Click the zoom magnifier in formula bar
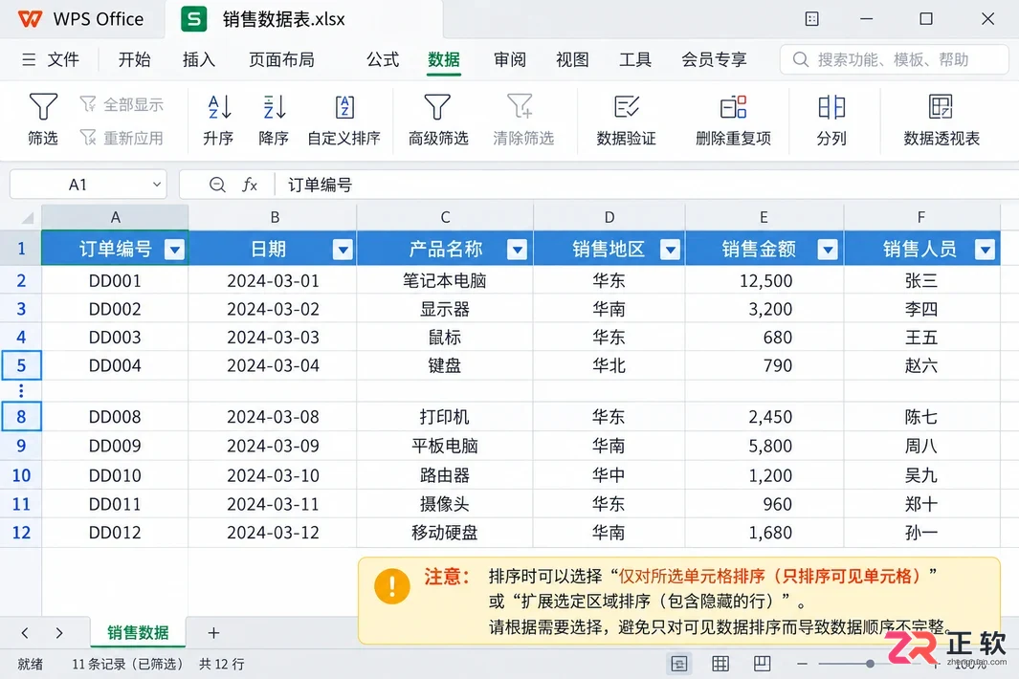1019x679 pixels. [217, 186]
